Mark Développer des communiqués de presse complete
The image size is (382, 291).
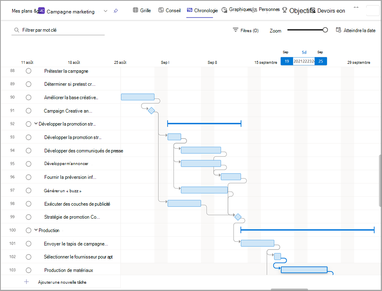[28, 151]
